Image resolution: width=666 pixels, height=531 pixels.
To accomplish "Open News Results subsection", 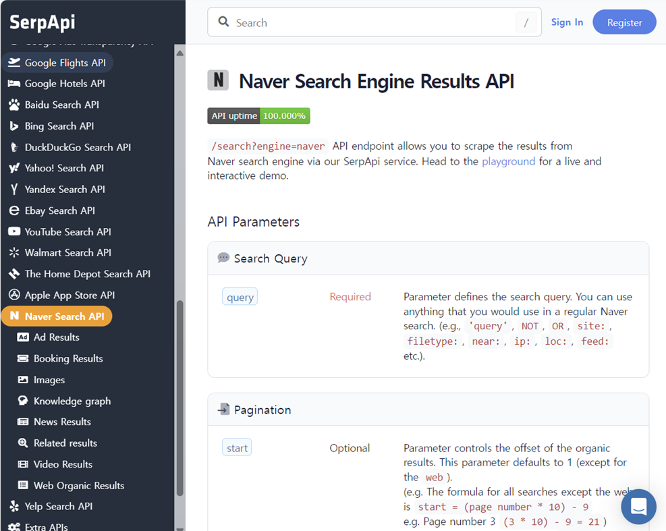I will click(x=63, y=422).
